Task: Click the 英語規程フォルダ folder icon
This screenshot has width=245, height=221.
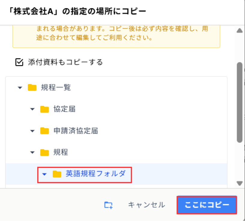Action: (x=57, y=174)
